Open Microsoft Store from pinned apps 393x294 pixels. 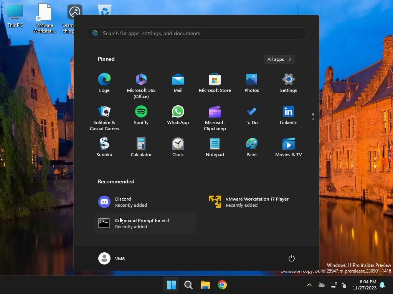coord(215,83)
